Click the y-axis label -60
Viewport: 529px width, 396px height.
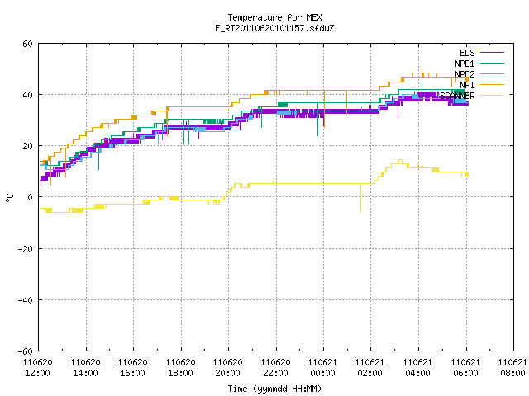pyautogui.click(x=26, y=351)
